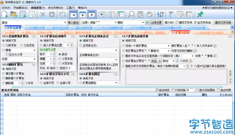Expand the 正则表达式 pattern dropdown
Screen dimensions: 235x135
pos(116,50)
